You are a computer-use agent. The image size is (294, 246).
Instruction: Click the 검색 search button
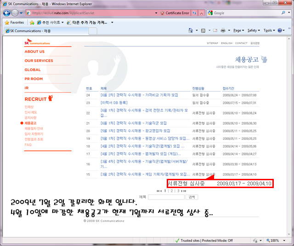[x=192, y=197]
